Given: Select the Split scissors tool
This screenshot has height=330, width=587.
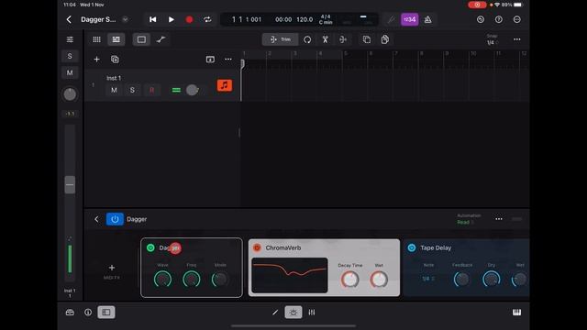Looking at the screenshot, I should (x=325, y=39).
